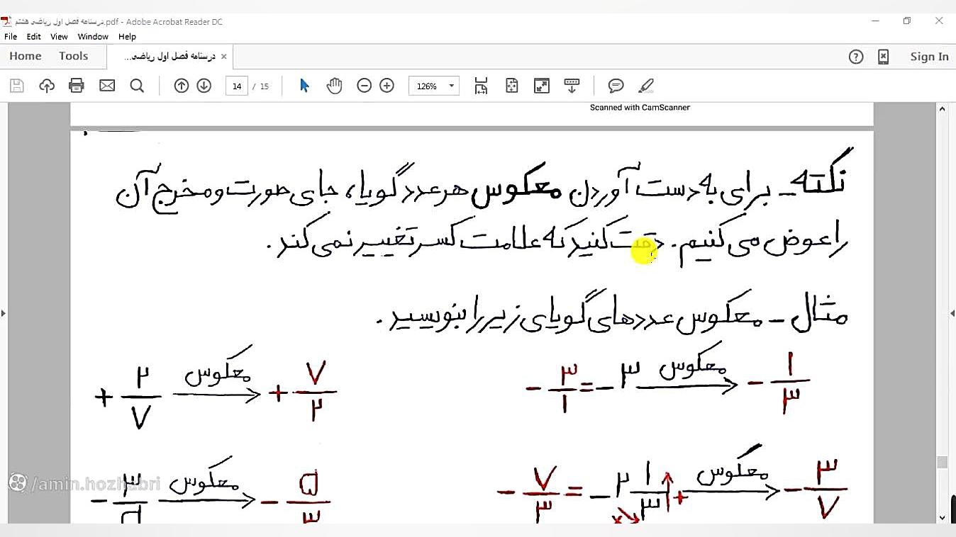Screen dimensions: 956x537
Task: Enter full screen mode icon
Action: point(542,86)
